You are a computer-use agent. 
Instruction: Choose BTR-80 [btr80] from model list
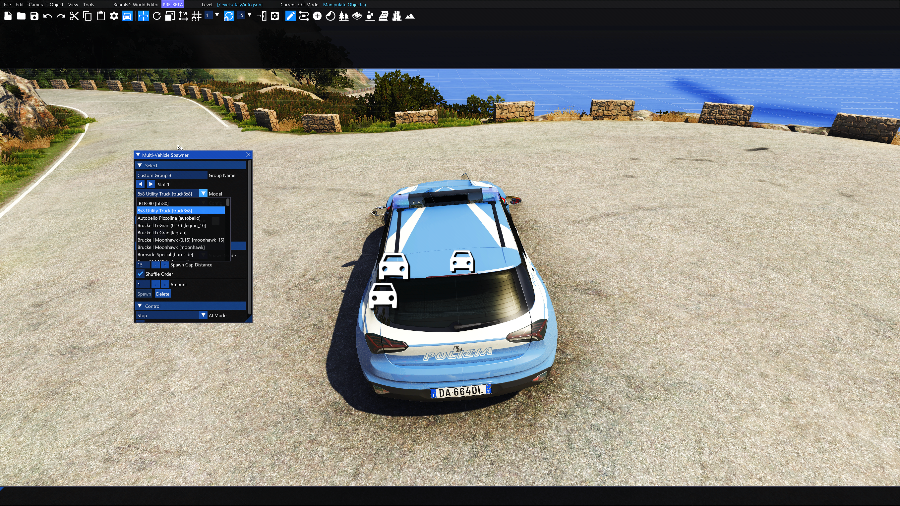coord(181,203)
